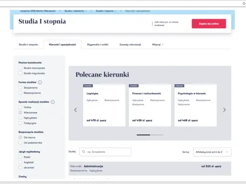Tick the Studia licencjackie checkbox

click(x=20, y=68)
